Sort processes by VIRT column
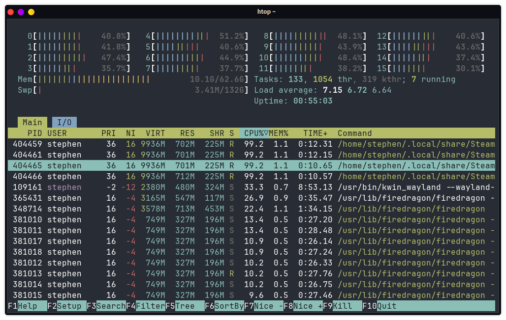This screenshot has height=320, width=506. pos(155,133)
